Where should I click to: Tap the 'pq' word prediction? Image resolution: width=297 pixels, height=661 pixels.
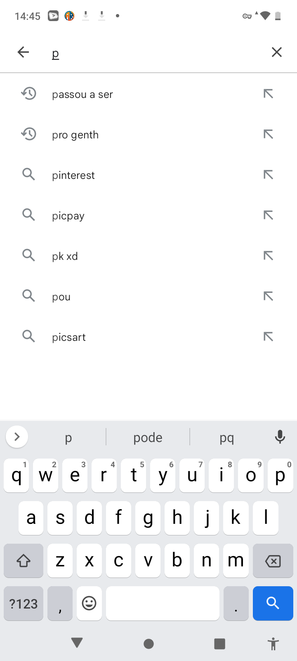[227, 437]
